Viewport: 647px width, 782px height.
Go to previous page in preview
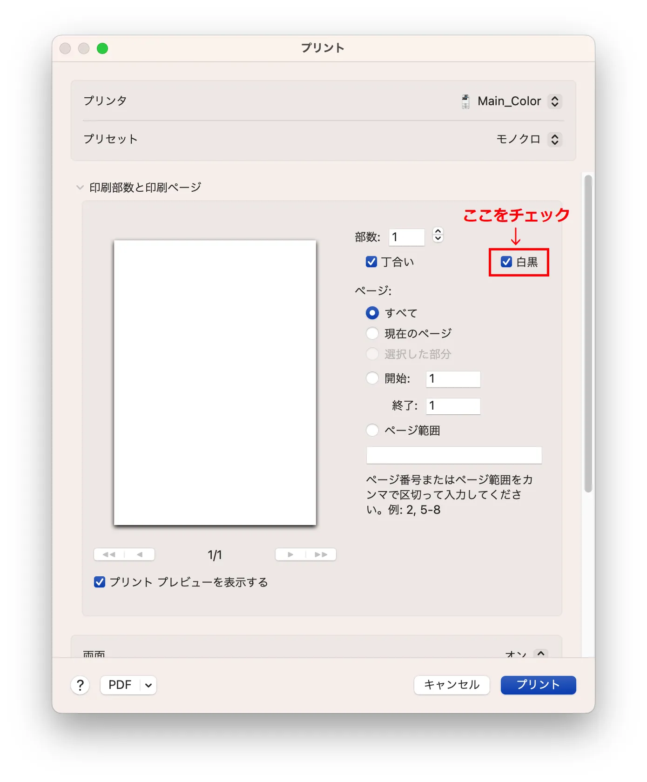(x=140, y=554)
